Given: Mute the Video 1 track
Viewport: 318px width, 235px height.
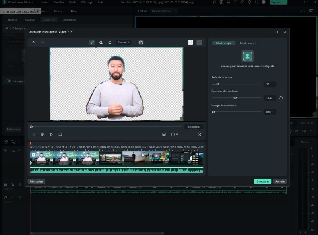Looking at the screenshot, I should 20,185.
